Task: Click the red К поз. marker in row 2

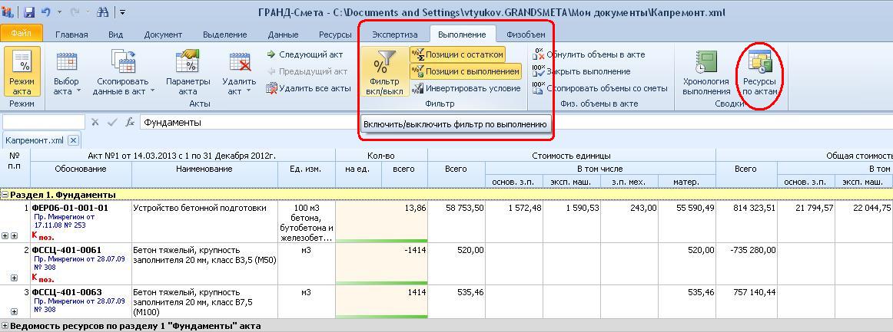Action: 43,278
